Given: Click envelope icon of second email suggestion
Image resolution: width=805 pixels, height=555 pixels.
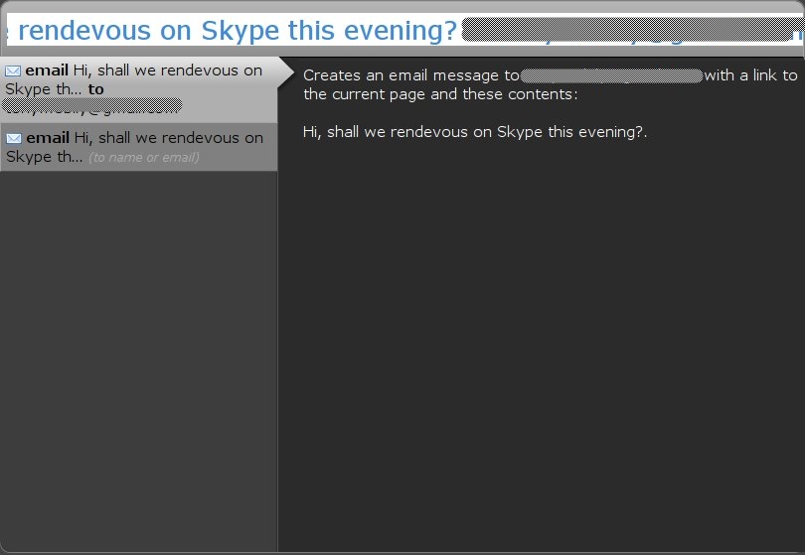Looking at the screenshot, I should pyautogui.click(x=14, y=138).
